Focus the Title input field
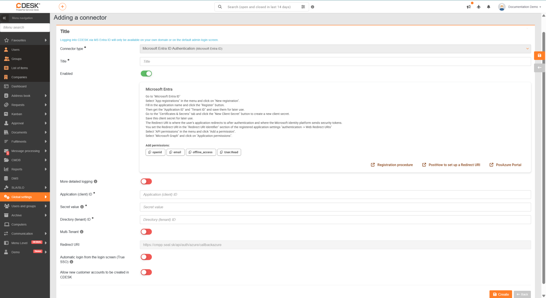This screenshot has height=298, width=546. (335, 62)
